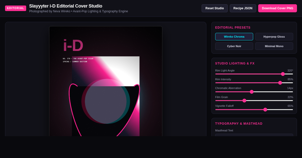Click the Studio Lighting & FX heading
The width and height of the screenshot is (302, 158).
click(235, 63)
